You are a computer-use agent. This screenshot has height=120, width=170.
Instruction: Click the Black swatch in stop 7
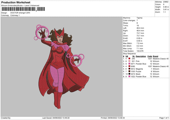tap(129, 74)
